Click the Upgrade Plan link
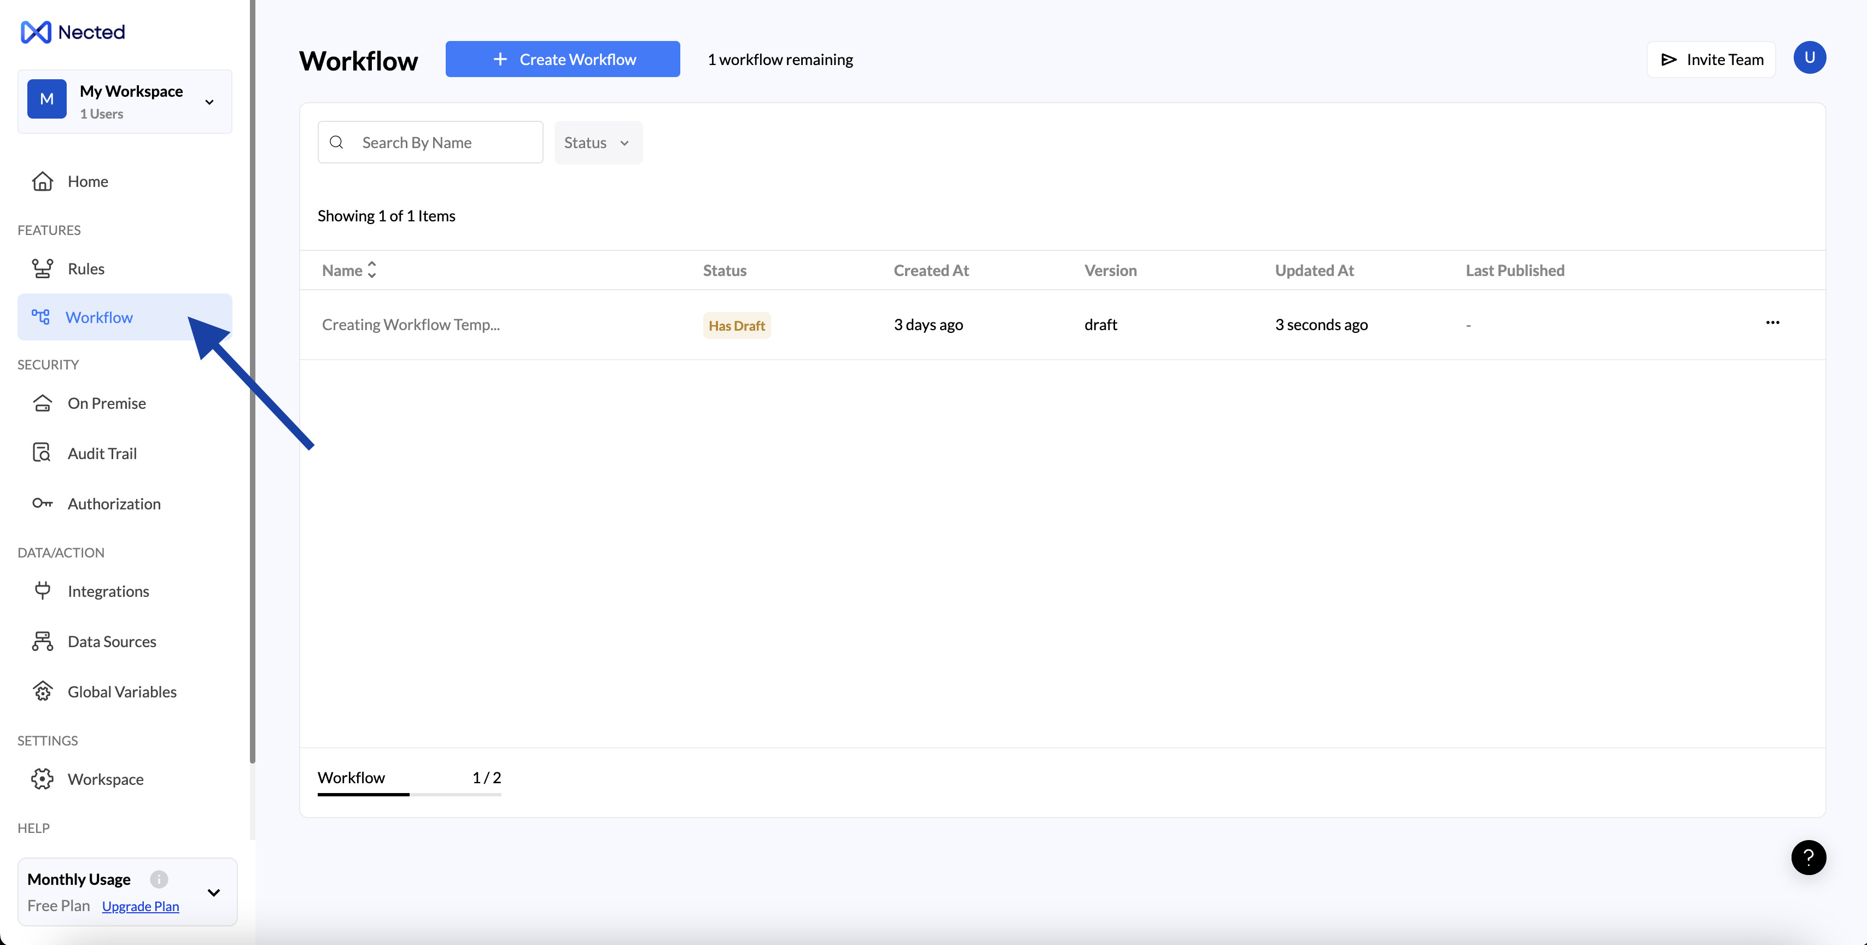Screen dimensions: 1867x945 [x=141, y=906]
